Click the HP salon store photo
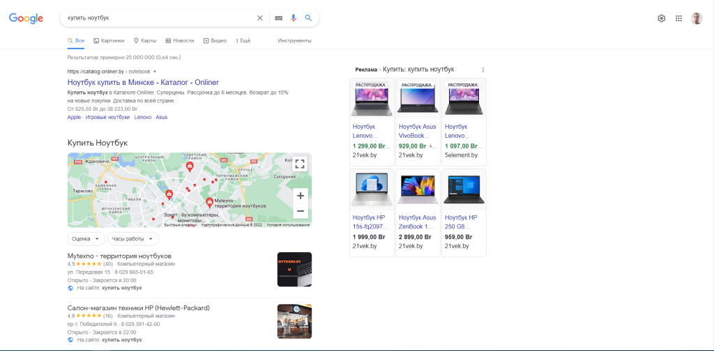Viewport: 714px width, 351px height. point(295,322)
